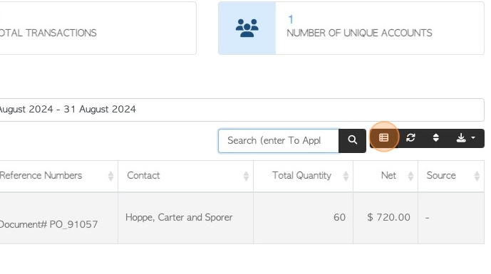Click the Number of Unique Accounts card
The image size is (491, 274).
(351, 28)
